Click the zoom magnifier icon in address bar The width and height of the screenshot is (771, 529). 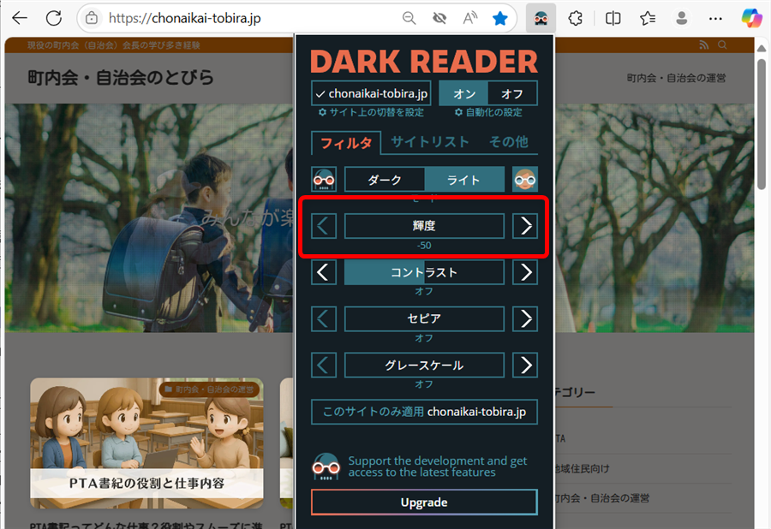(409, 18)
